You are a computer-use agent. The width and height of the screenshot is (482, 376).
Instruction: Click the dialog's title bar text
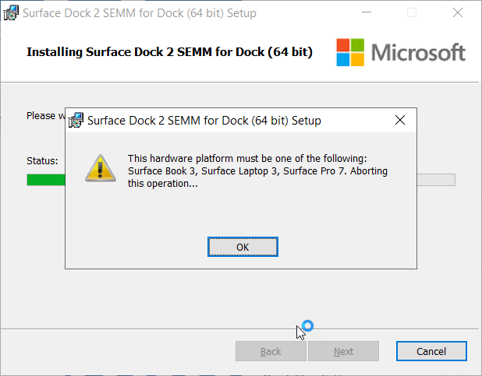tap(204, 121)
